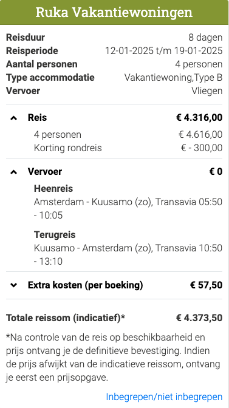Click the Reis section heading
Screen dimensions: 229x408
(x=37, y=118)
